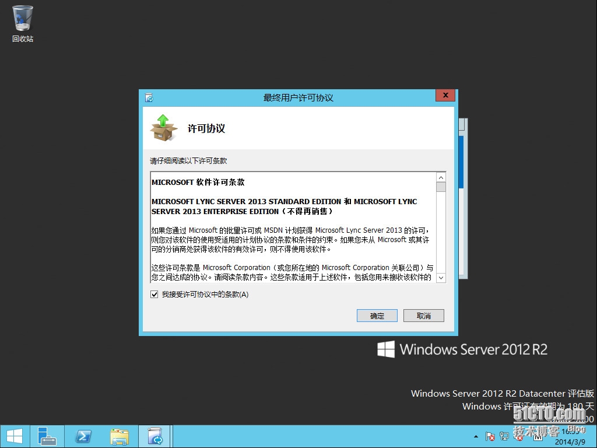Viewport: 597px width, 448px height.
Task: Click the LYNC SERVER 2013 STANDARD EDITION line
Action: pyautogui.click(x=284, y=201)
